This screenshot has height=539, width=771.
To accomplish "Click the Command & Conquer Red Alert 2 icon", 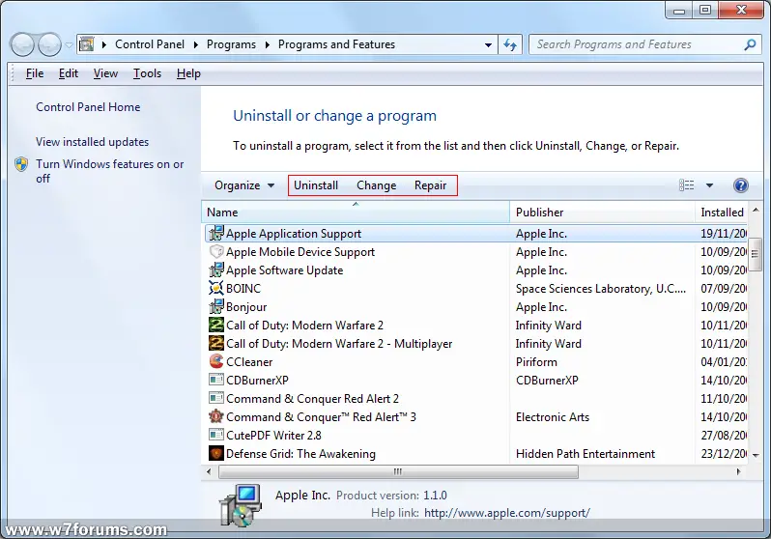I will [216, 398].
